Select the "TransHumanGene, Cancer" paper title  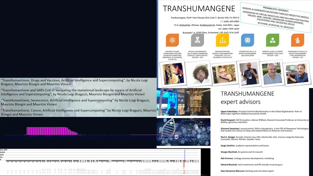coord(79,112)
